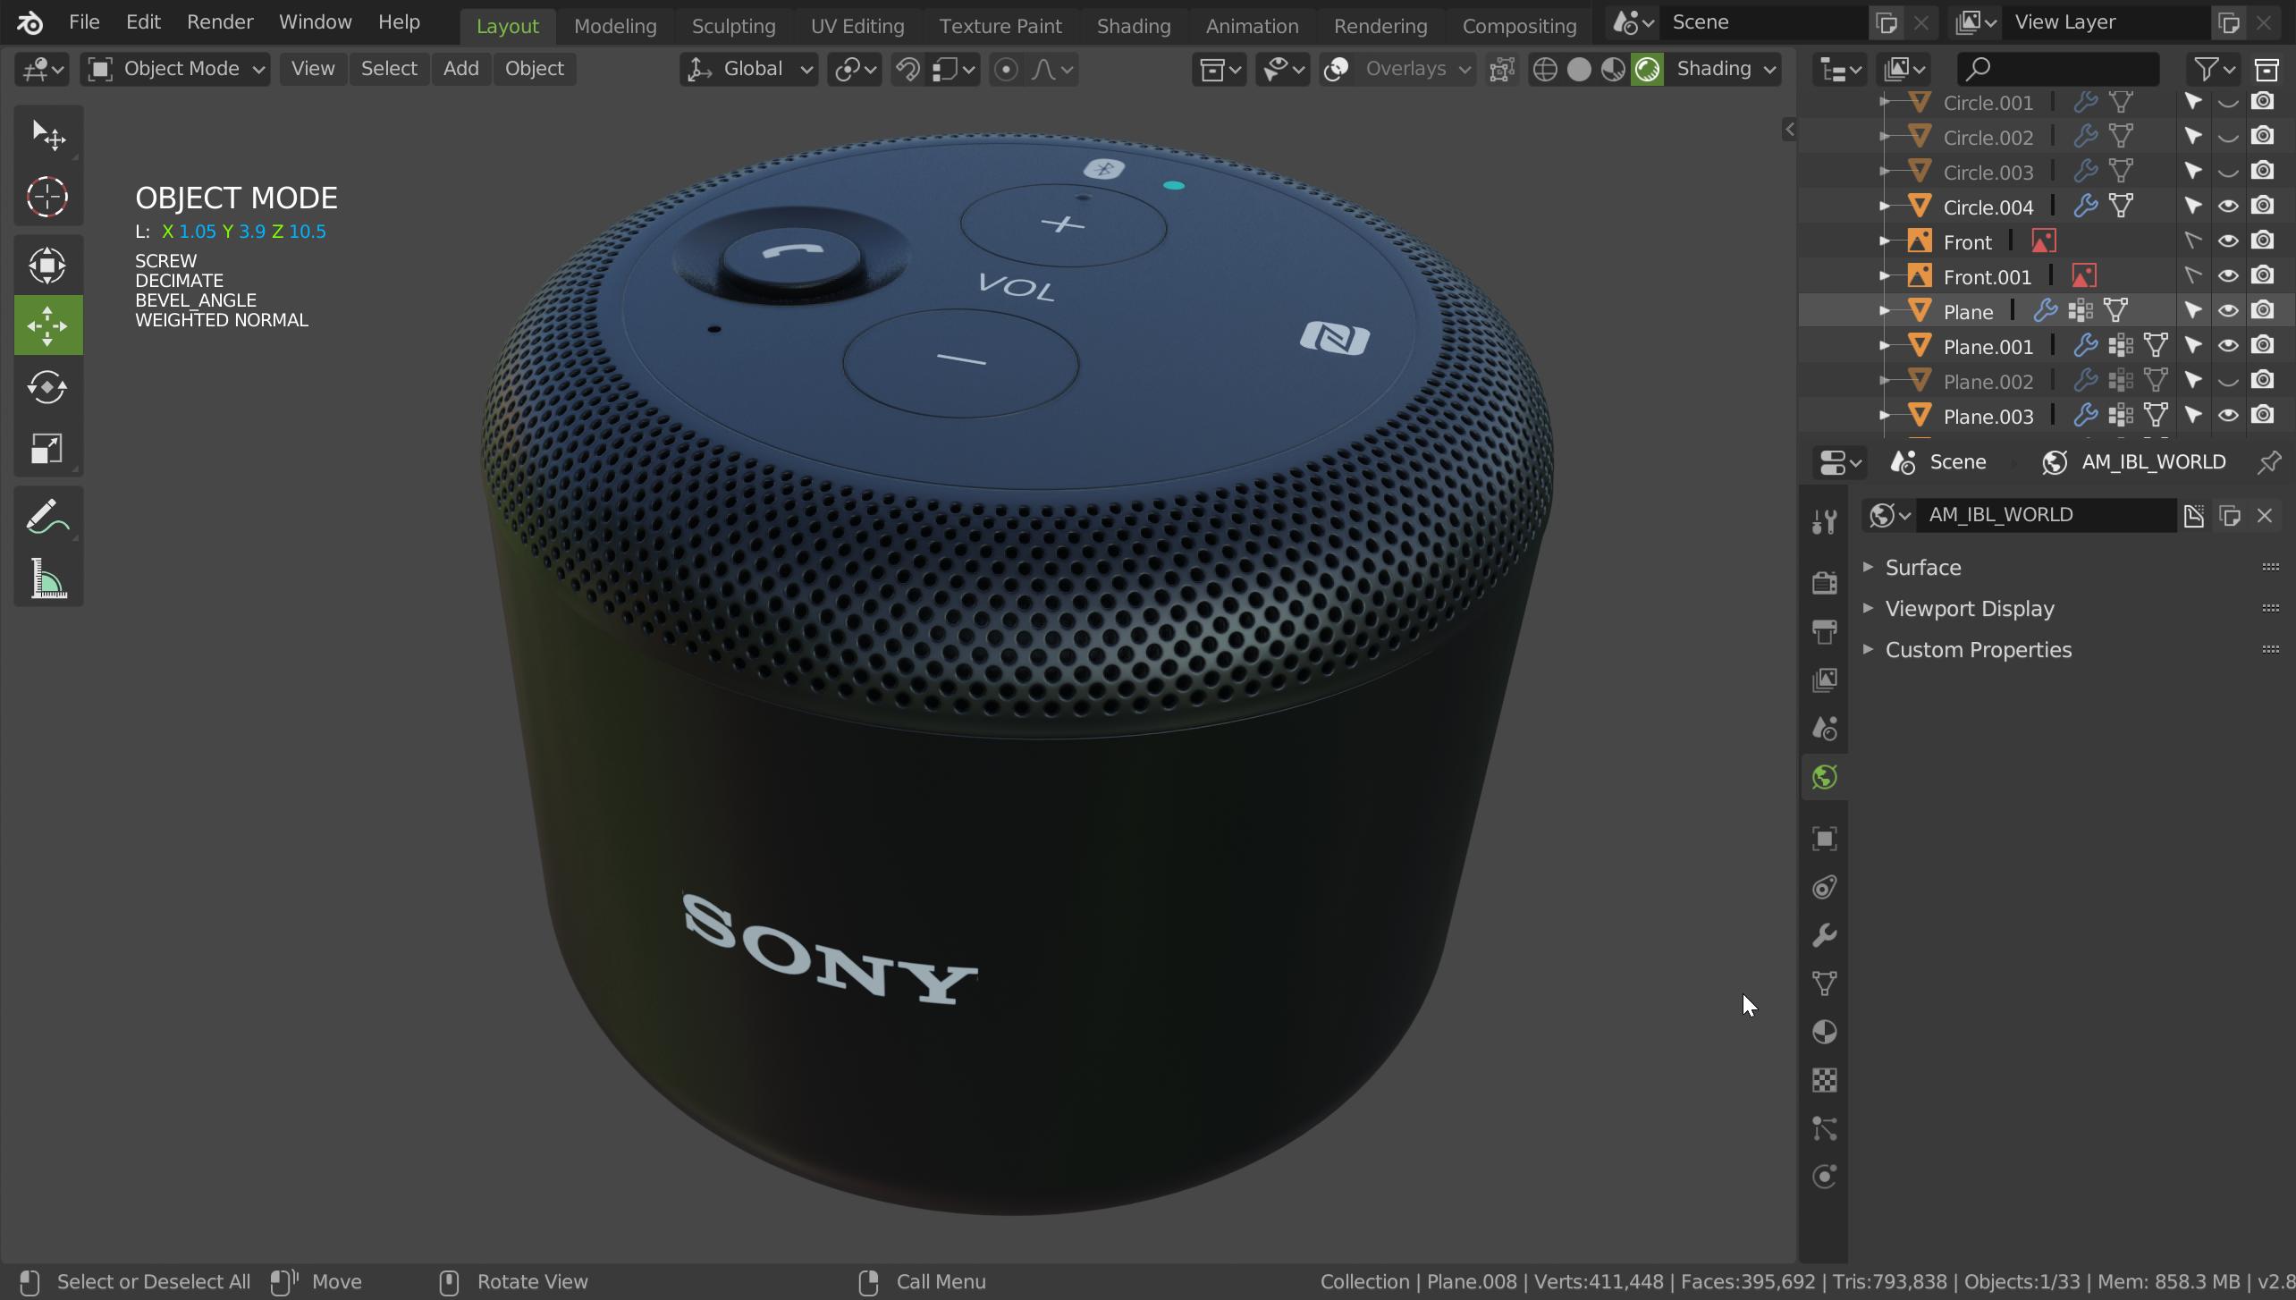Open the Window menu
2296x1300 pixels.
coord(315,22)
